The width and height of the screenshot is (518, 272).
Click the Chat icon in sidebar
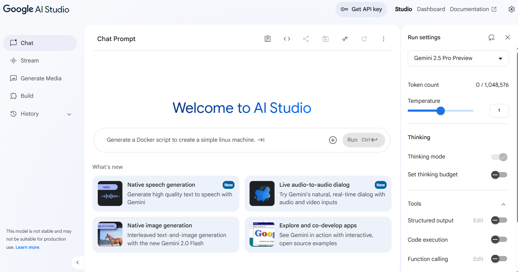[x=14, y=43]
